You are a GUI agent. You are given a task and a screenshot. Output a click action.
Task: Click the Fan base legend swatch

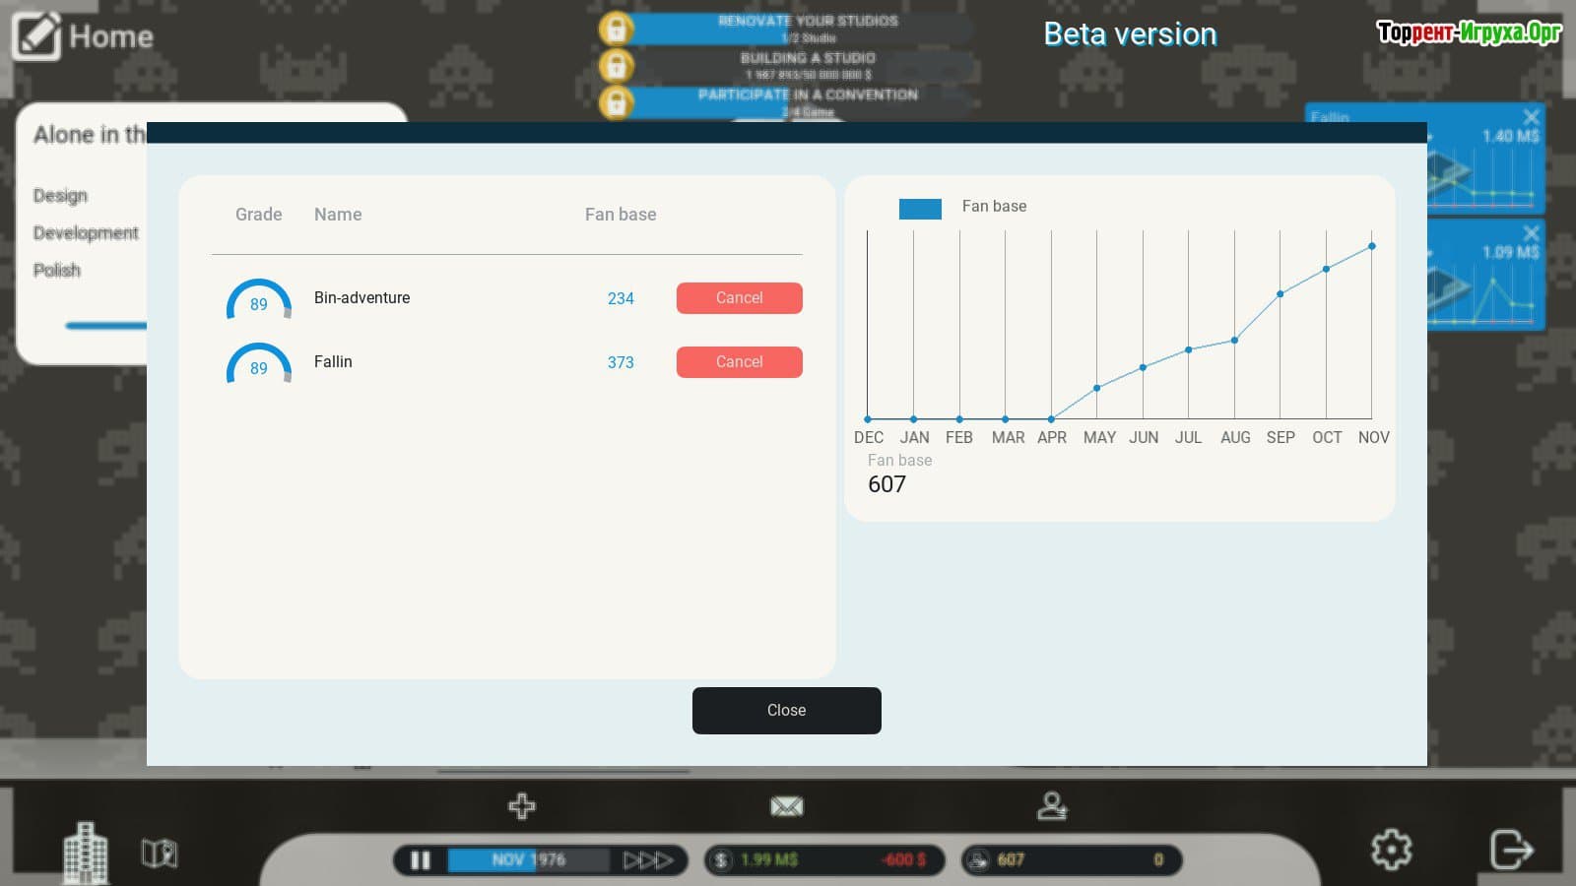(920, 208)
